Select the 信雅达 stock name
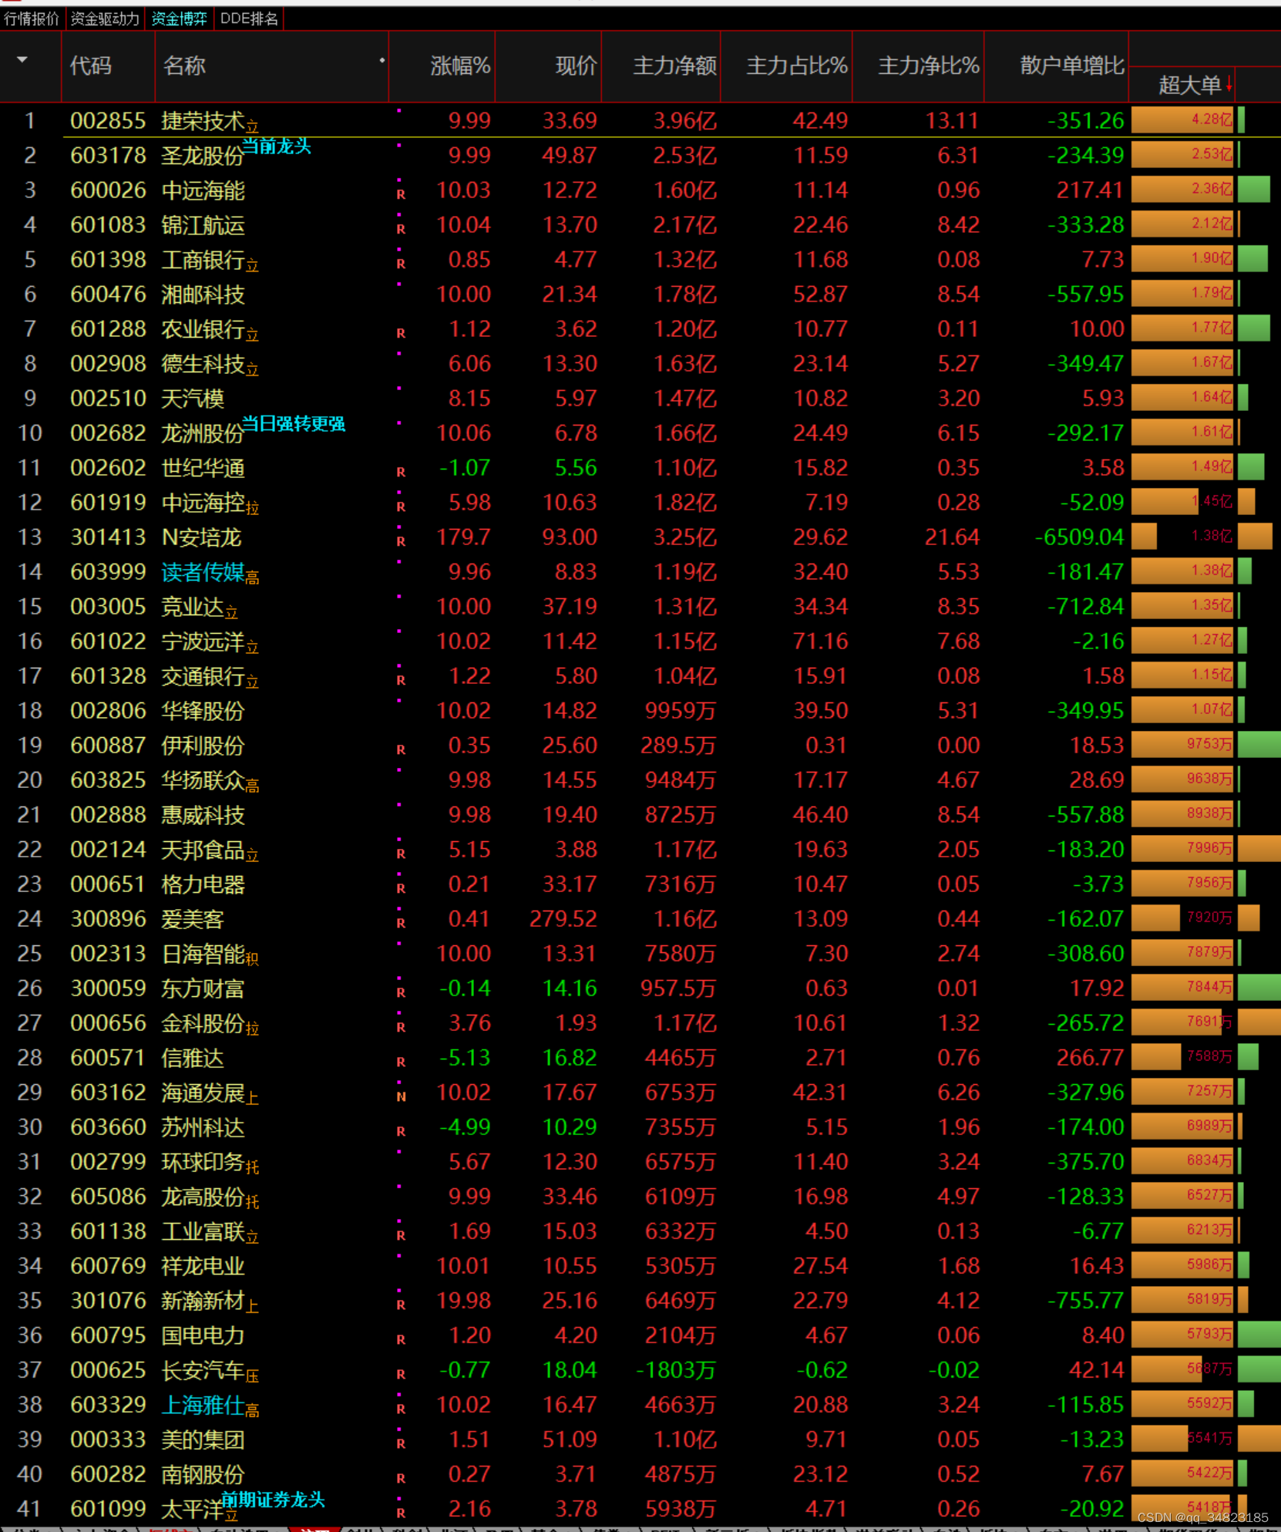 point(193,1058)
